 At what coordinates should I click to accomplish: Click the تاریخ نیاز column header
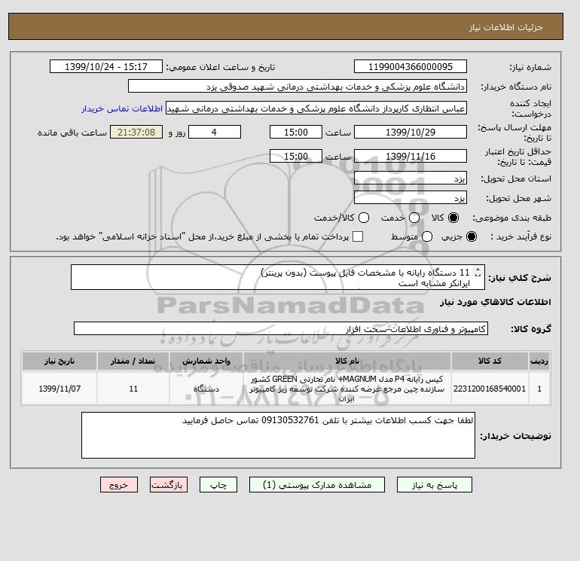[60, 361]
